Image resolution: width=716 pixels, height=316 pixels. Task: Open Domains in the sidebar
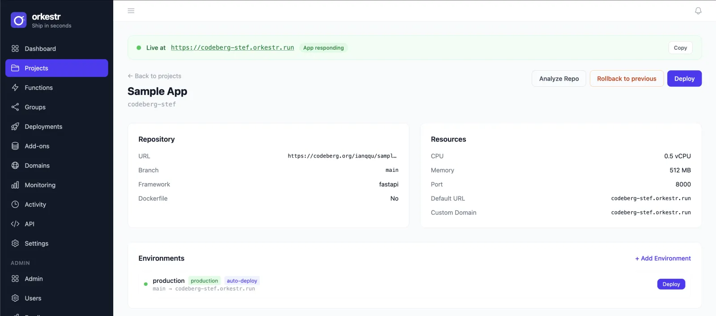[57, 166]
